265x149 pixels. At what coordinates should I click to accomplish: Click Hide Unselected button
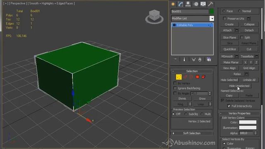point(239,86)
